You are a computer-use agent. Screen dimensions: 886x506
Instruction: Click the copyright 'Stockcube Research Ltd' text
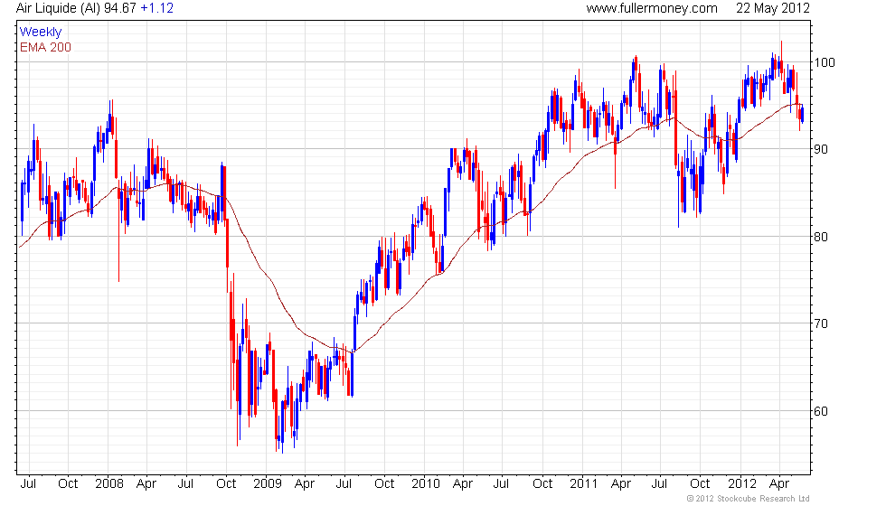(749, 499)
